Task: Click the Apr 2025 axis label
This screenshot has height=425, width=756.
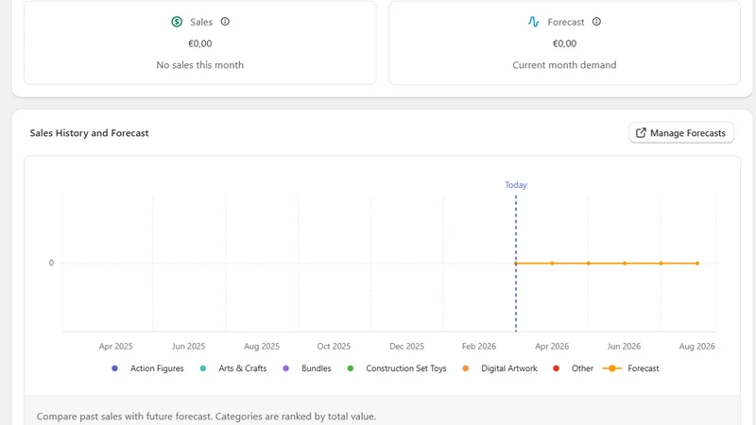Action: pos(115,346)
